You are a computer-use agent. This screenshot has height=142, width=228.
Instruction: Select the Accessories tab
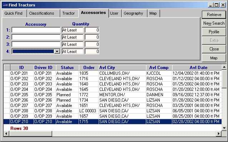[93, 13]
